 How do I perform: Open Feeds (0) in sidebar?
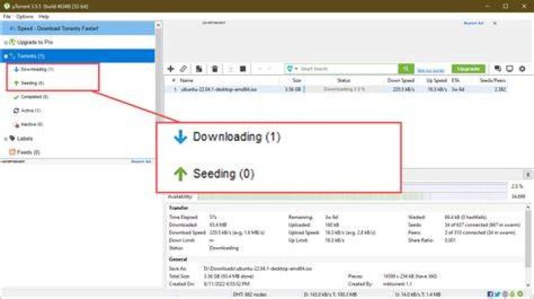click(x=28, y=152)
